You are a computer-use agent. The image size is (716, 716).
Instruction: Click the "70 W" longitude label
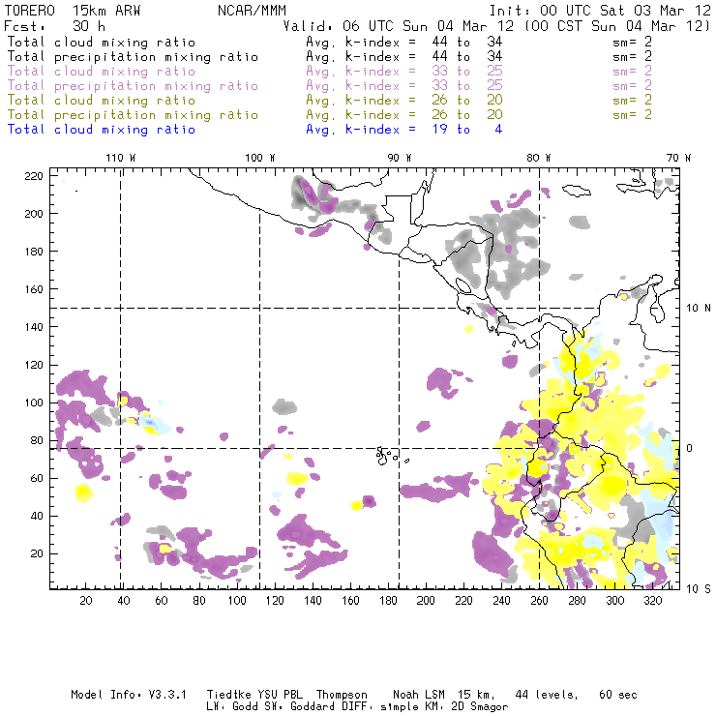coord(678,158)
